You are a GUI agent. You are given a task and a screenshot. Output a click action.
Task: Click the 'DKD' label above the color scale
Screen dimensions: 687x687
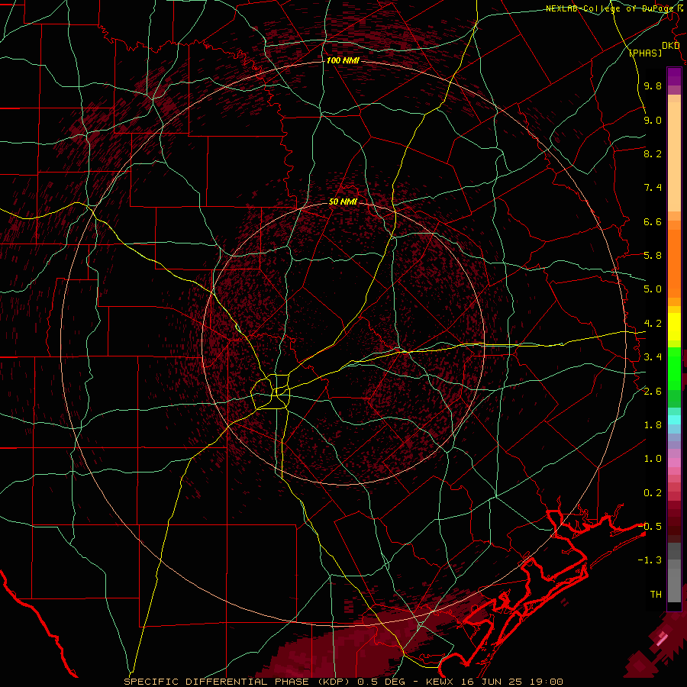671,46
